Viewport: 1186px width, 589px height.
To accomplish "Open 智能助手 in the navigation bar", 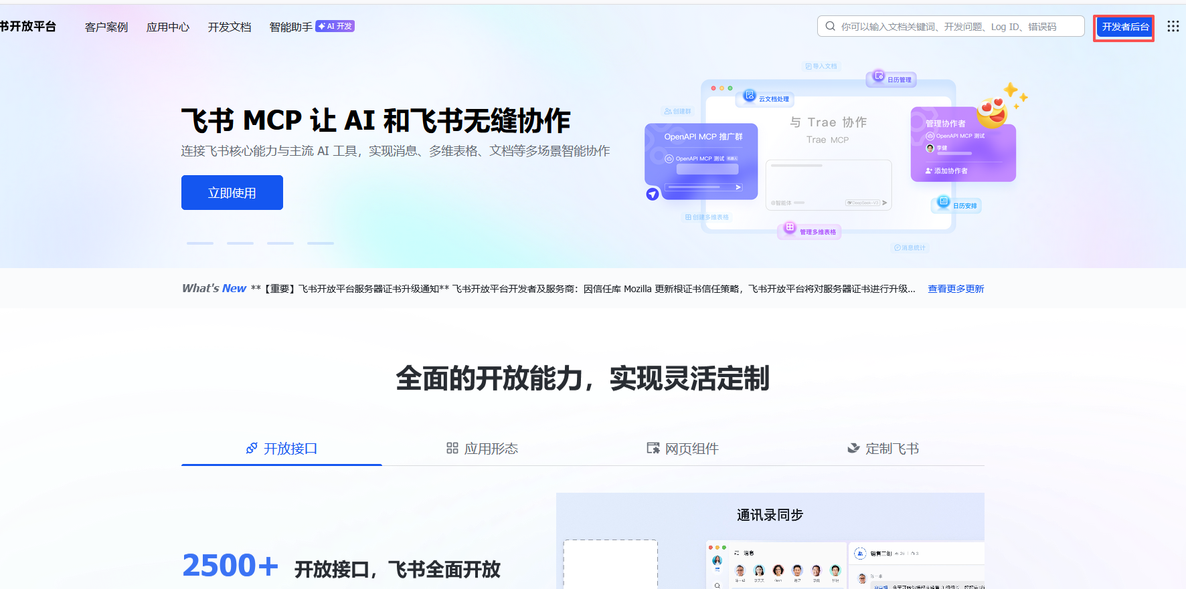I will pos(290,27).
